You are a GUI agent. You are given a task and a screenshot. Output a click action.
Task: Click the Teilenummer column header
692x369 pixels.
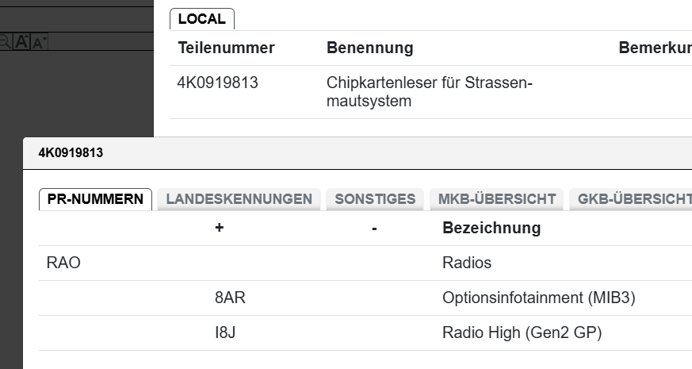tap(226, 48)
